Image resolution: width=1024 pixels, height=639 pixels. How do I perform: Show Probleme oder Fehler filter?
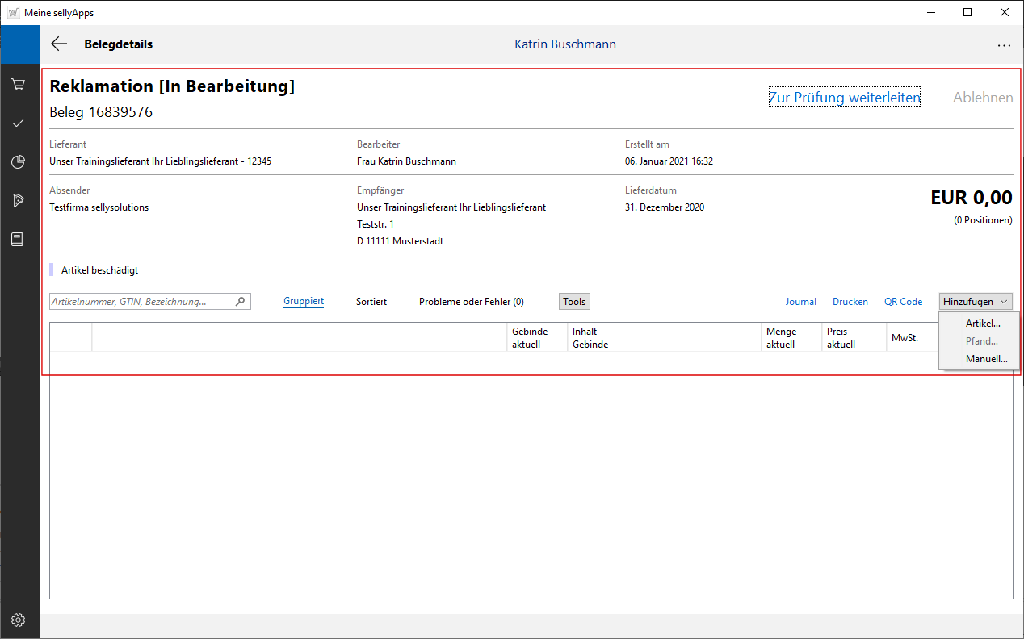[x=471, y=302]
